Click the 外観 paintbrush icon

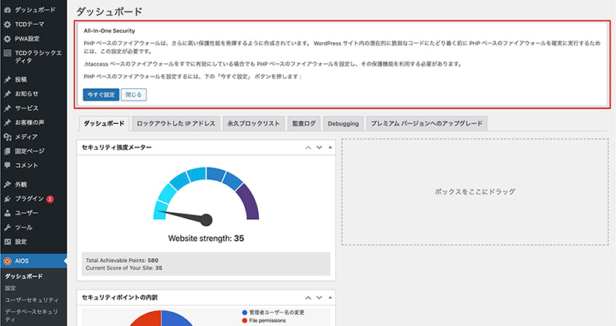coord(8,184)
